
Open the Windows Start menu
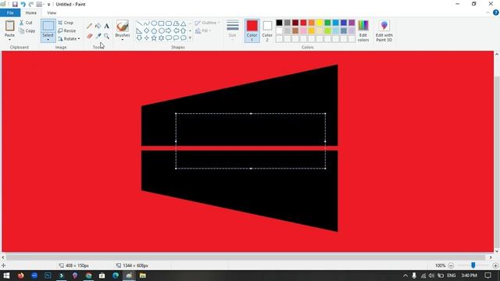6,276
